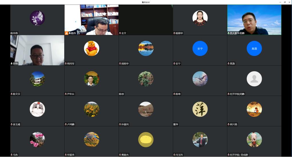Viewport: 292px width, 157px height.
Task: Click the muted mic icon next to 毛伟
Action: 12,155
